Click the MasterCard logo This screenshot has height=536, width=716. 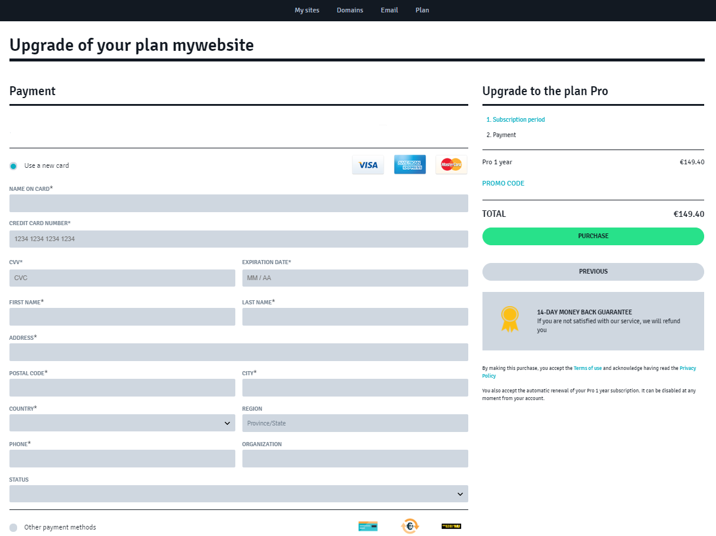pos(451,165)
